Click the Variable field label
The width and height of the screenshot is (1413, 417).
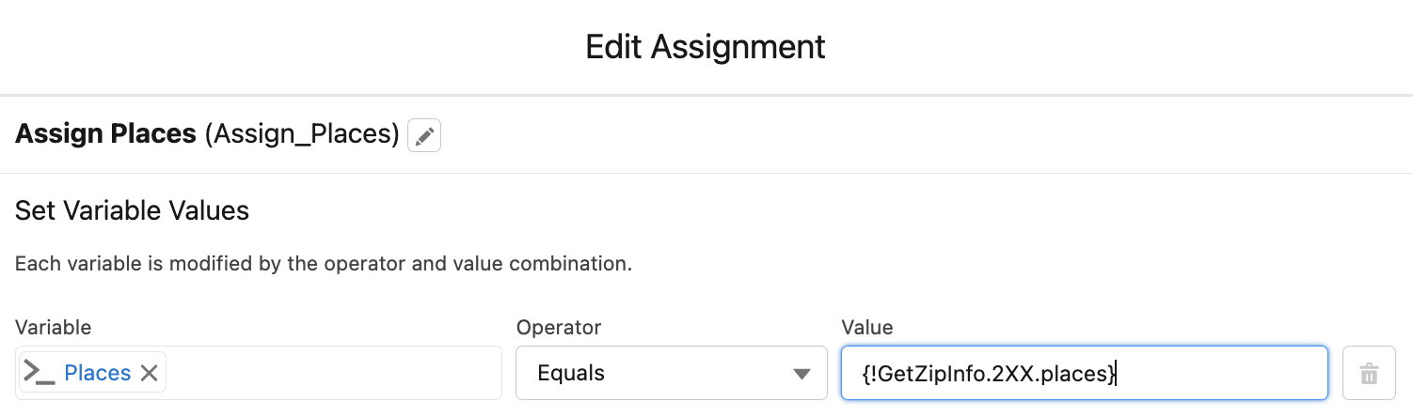(x=54, y=328)
